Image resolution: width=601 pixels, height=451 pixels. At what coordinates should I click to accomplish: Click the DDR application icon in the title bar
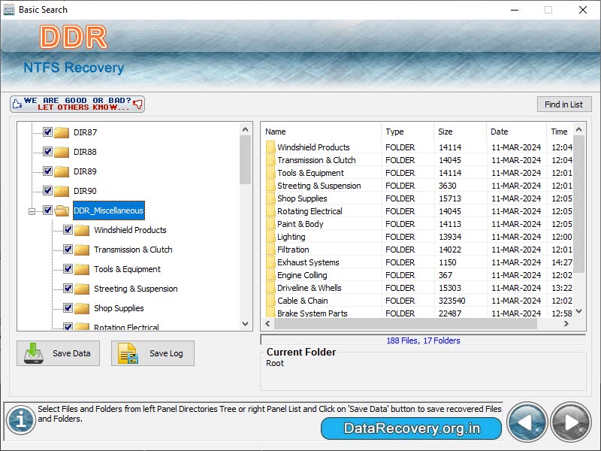click(10, 10)
